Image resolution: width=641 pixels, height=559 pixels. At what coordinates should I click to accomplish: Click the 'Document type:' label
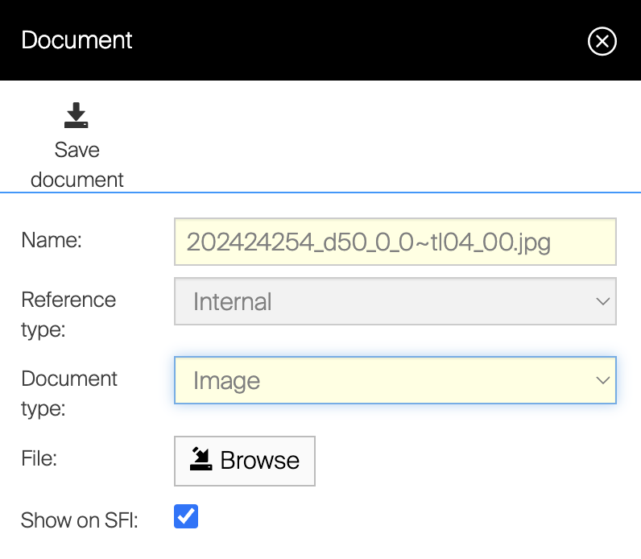(69, 393)
